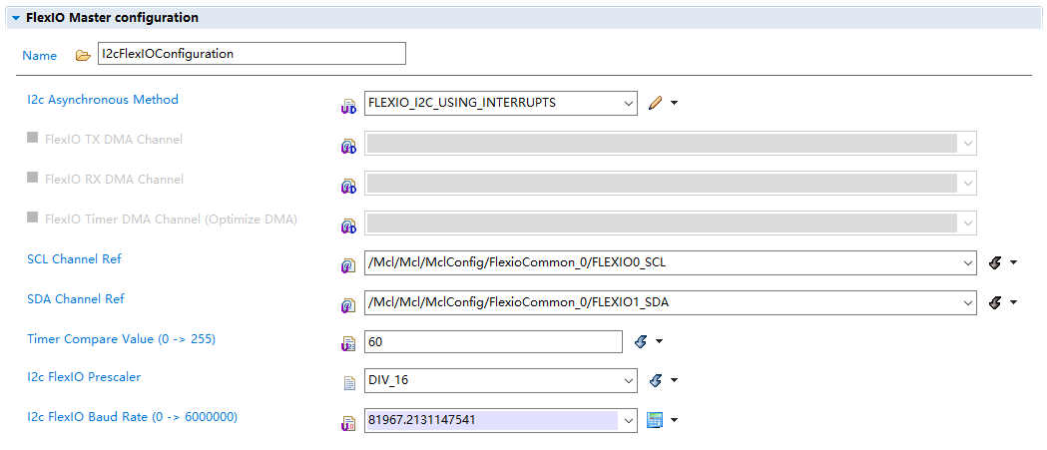
Task: Open arrow menu beside SDA Channel Ref
Action: (1014, 302)
